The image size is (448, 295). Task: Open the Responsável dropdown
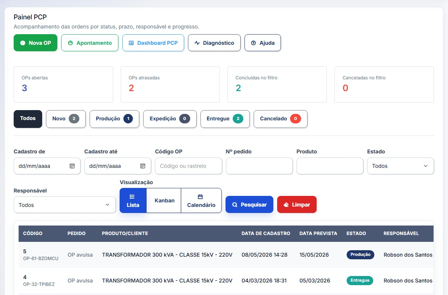(x=65, y=205)
